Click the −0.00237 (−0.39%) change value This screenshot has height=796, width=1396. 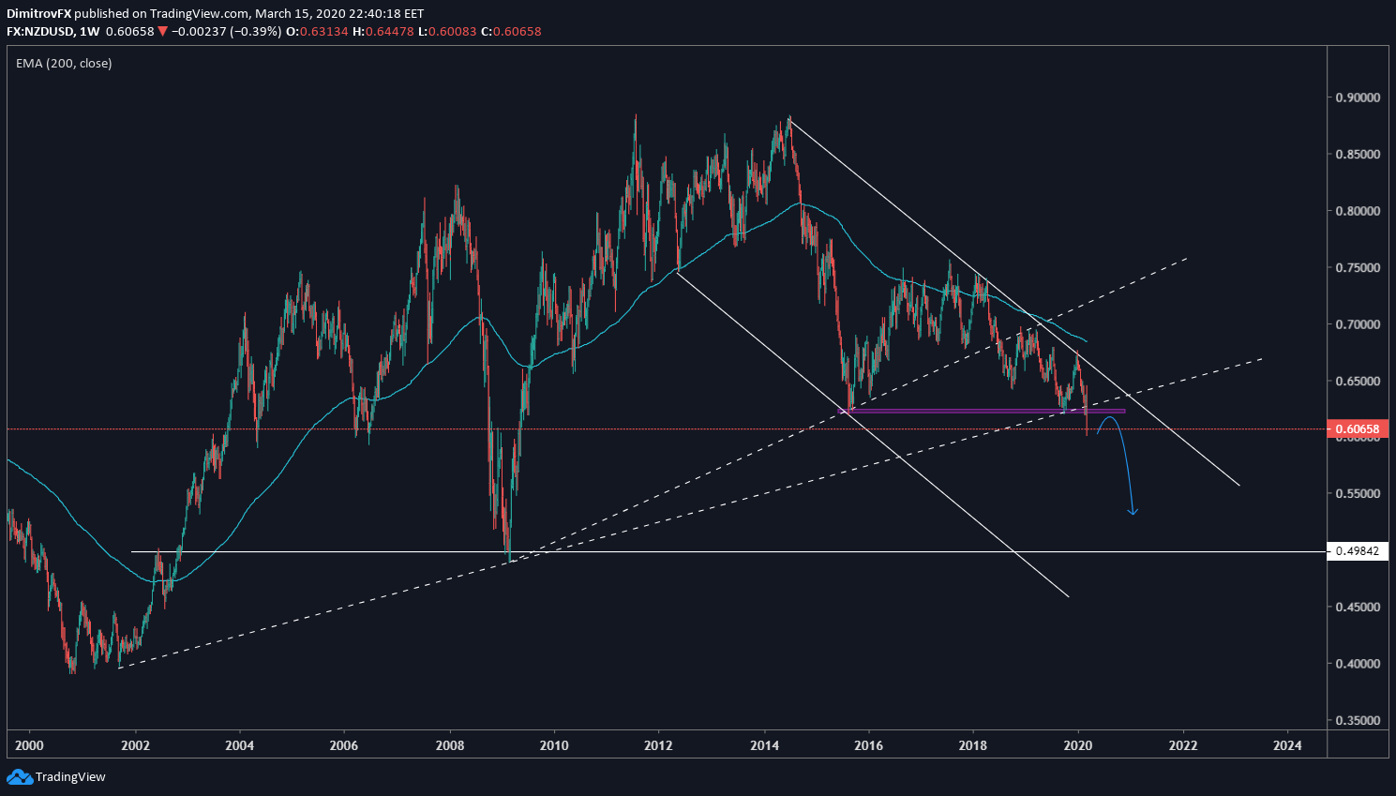(x=226, y=31)
